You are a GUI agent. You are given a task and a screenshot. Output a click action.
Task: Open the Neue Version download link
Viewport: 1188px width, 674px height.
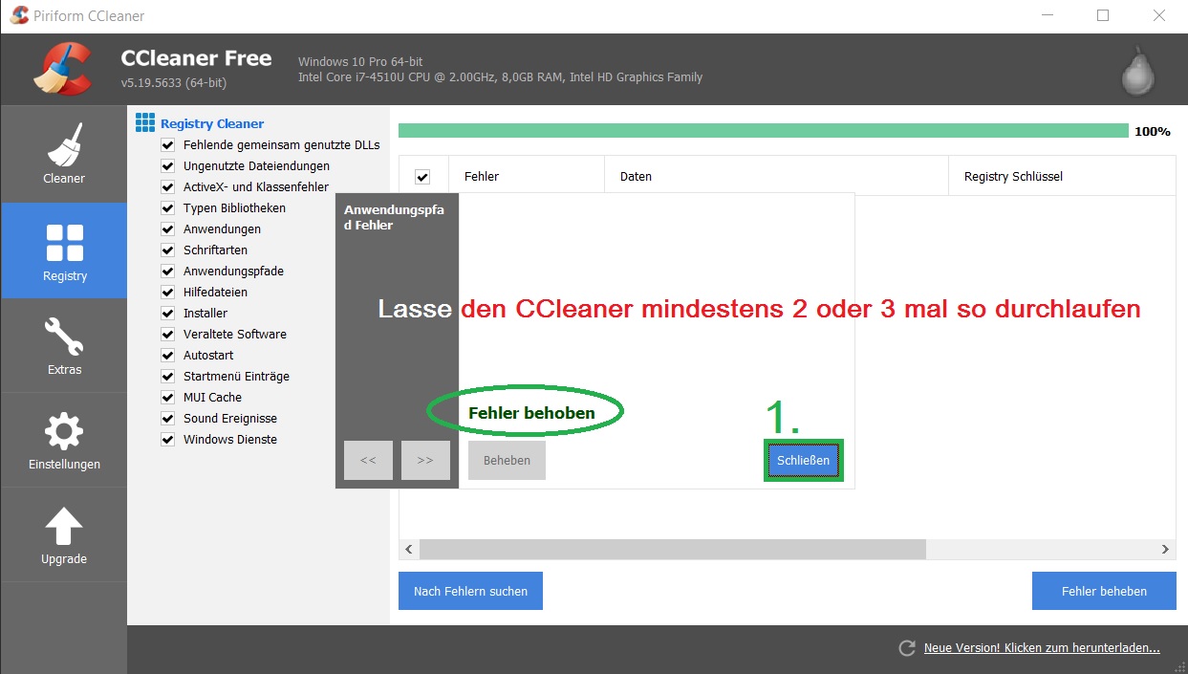click(1042, 648)
